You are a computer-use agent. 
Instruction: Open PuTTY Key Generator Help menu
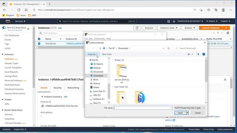109,38
